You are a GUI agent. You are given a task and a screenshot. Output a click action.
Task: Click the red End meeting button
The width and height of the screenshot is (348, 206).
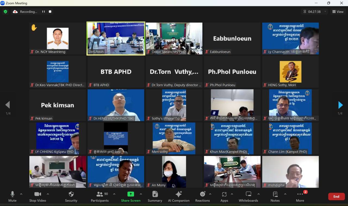tap(336, 197)
